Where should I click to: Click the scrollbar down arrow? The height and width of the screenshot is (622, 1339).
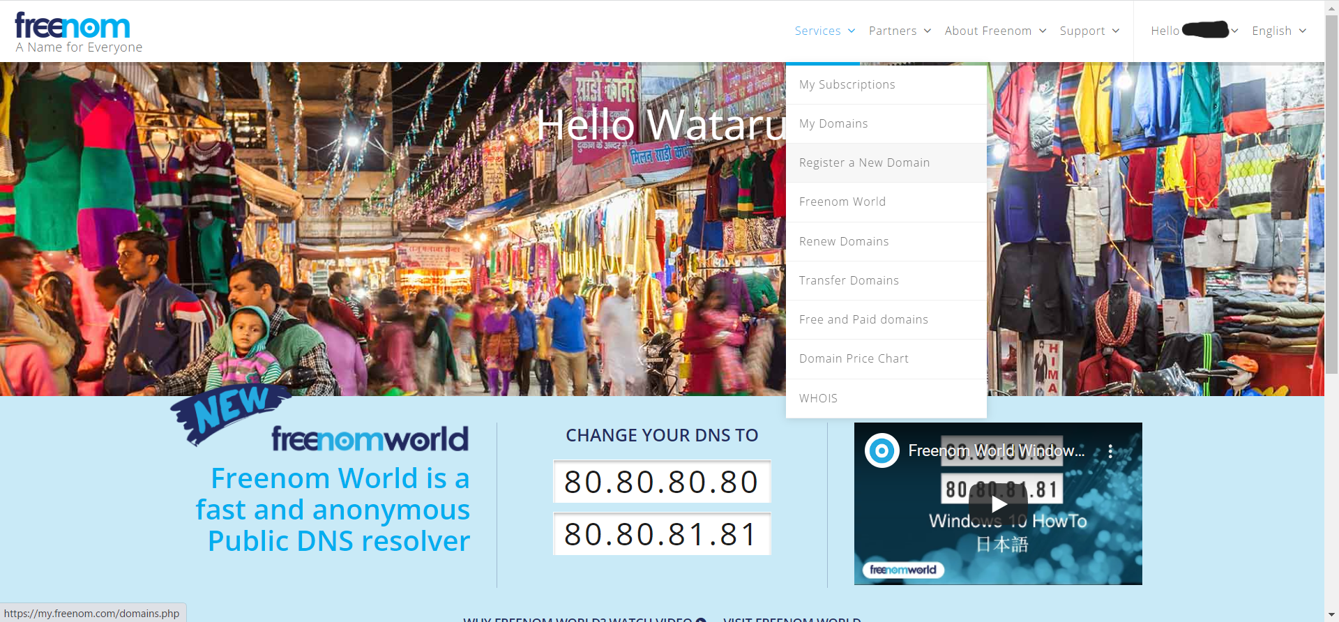(1331, 615)
